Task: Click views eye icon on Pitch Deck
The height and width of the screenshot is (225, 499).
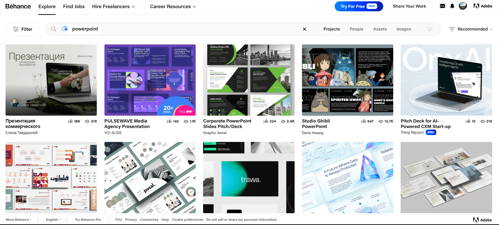Action: 483,121
